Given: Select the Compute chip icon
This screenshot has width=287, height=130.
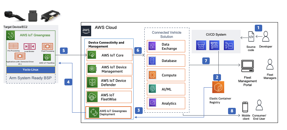Looking at the screenshot, I should [152, 75].
